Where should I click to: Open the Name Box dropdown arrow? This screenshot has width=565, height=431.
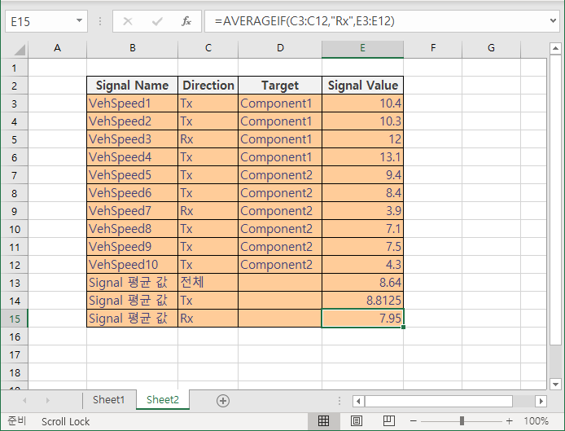(79, 20)
